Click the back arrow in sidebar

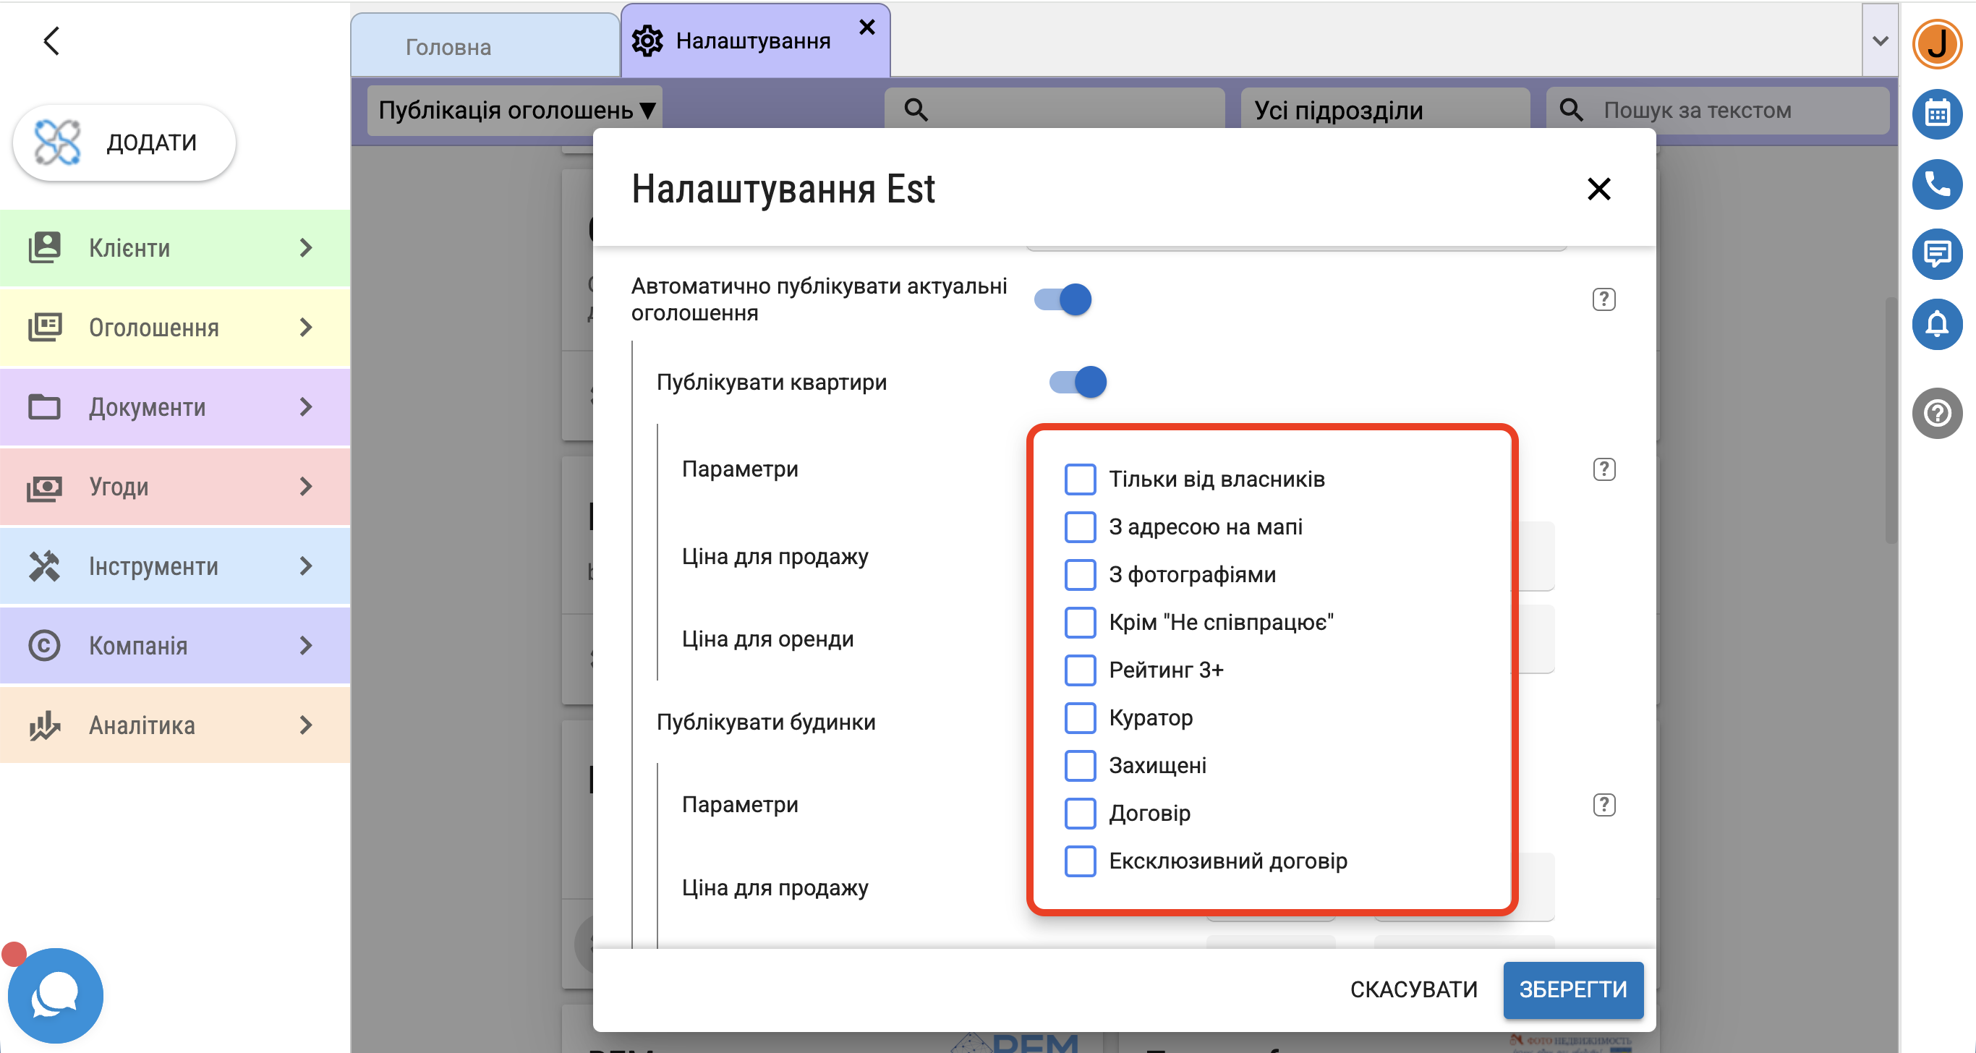(x=51, y=41)
